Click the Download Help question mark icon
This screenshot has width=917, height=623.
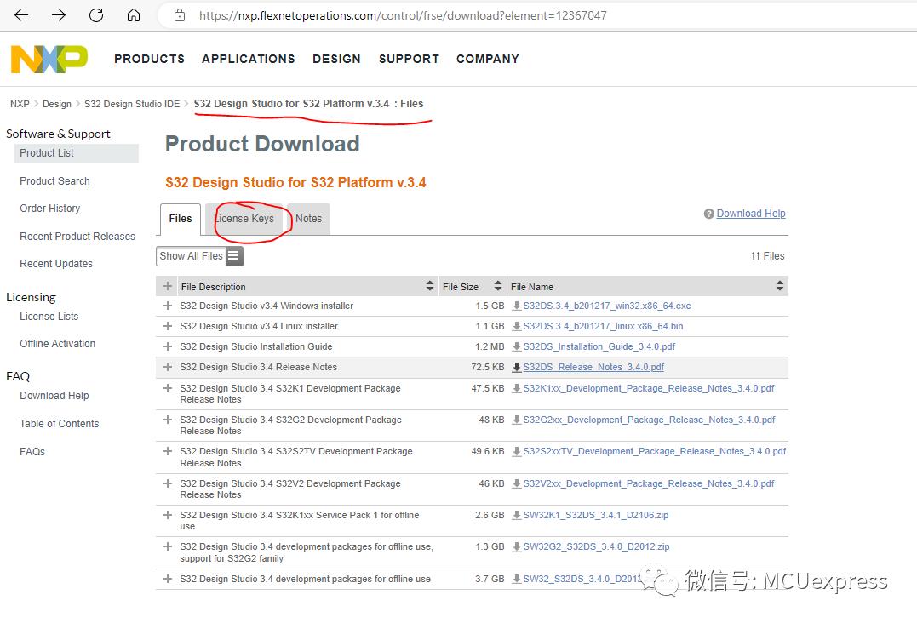point(708,214)
